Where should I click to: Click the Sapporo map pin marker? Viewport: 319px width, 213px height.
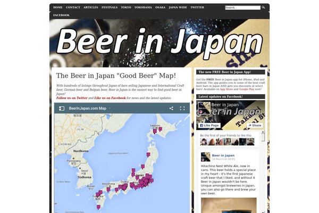tap(155, 131)
